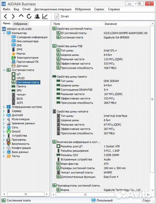156x204 pixels.
Task: Expand the Тесты tree node
Action: click(x=4, y=156)
